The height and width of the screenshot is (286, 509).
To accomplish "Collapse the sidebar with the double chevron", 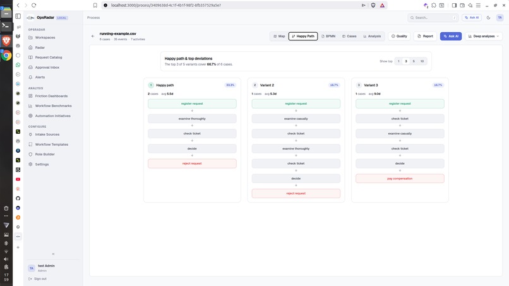I will pyautogui.click(x=53, y=254).
